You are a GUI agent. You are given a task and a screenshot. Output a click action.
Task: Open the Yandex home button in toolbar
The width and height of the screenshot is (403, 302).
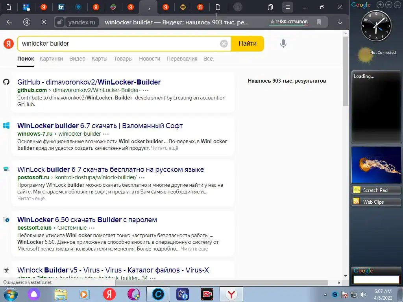click(x=27, y=22)
